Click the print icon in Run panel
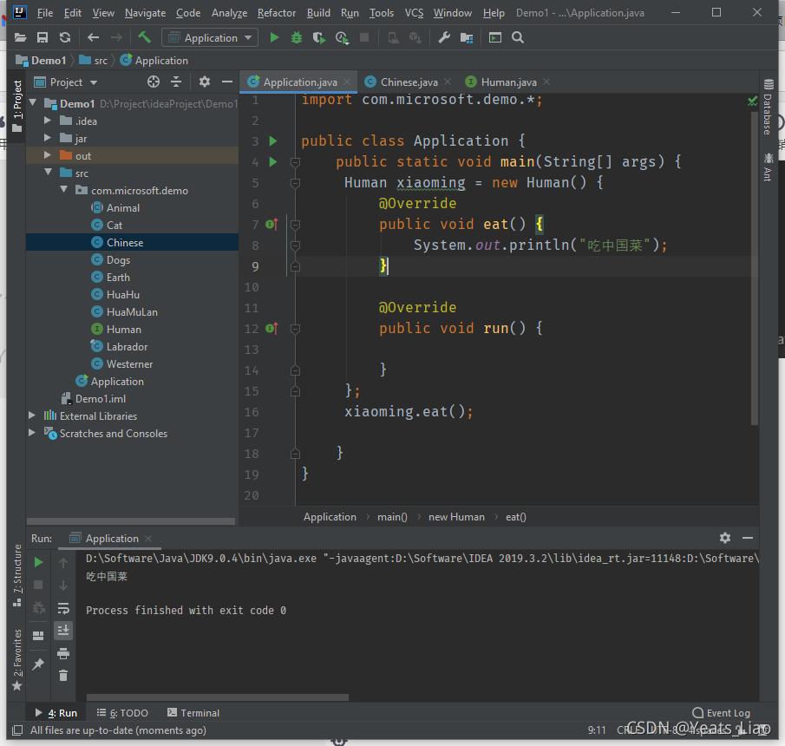This screenshot has width=785, height=746. click(x=63, y=653)
